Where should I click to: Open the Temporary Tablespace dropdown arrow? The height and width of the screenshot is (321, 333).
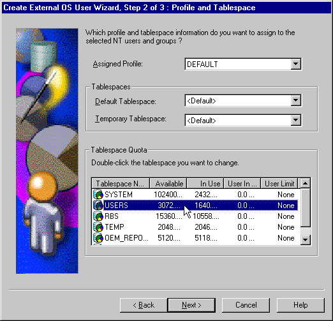pyautogui.click(x=295, y=120)
